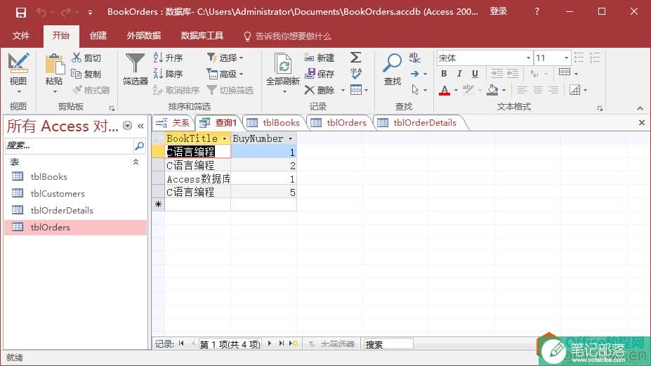Toggle filter (切换筛选) button
651x366 pixels.
230,90
